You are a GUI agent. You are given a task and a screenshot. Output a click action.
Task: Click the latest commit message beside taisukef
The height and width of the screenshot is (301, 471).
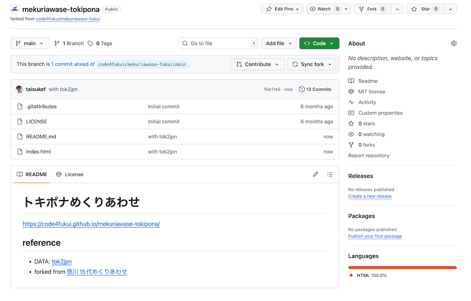(x=63, y=90)
